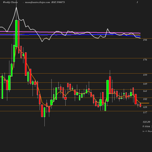Image resolution: width=152 pixels, height=152 pixels.
Task: Click the munafasutra.tbrjar.com watermark text
Action: [x=37, y=2]
